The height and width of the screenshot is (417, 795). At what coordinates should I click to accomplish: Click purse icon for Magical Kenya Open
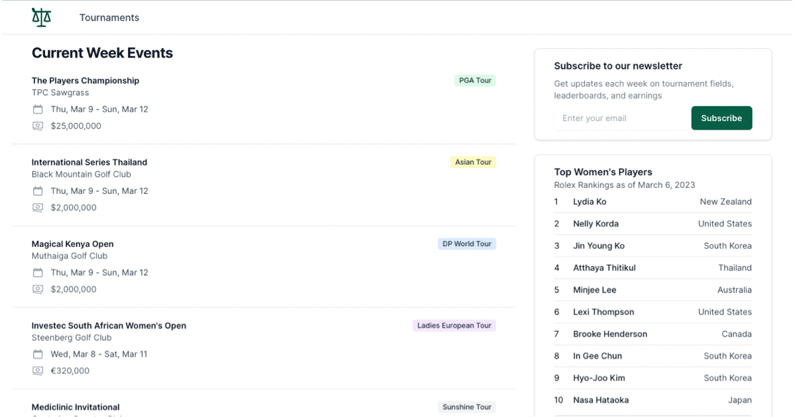point(38,289)
